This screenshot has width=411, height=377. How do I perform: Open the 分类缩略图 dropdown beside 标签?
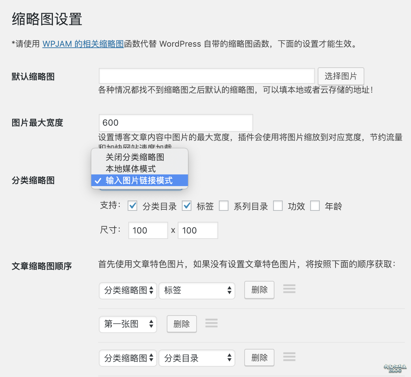pyautogui.click(x=128, y=290)
